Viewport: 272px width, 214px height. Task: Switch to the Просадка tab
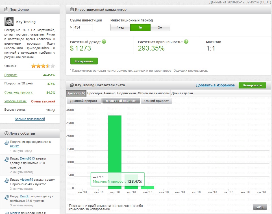95,93
